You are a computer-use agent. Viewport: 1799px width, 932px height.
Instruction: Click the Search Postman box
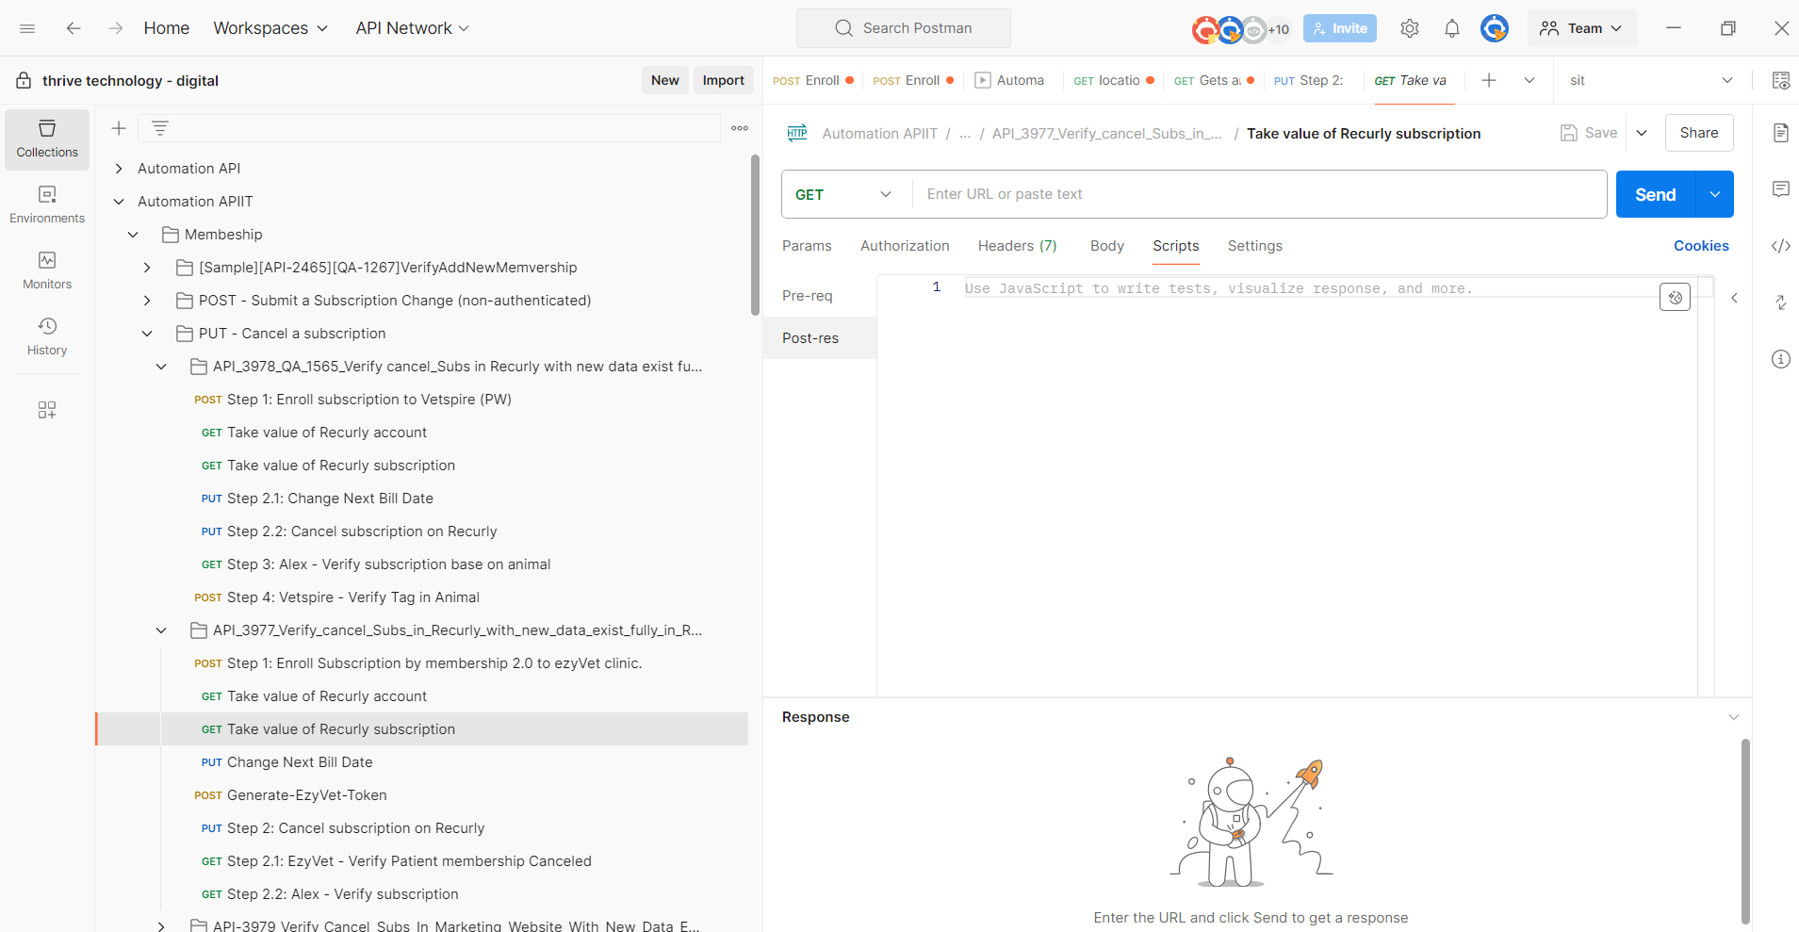coord(904,28)
